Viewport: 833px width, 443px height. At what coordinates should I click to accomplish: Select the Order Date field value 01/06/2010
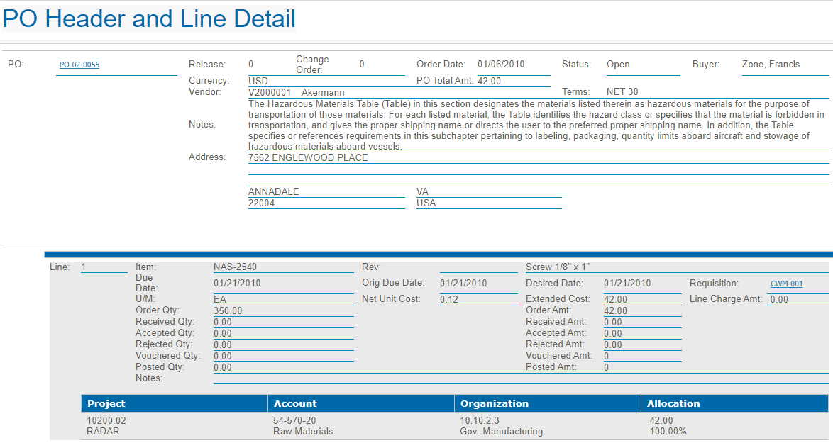pyautogui.click(x=501, y=65)
